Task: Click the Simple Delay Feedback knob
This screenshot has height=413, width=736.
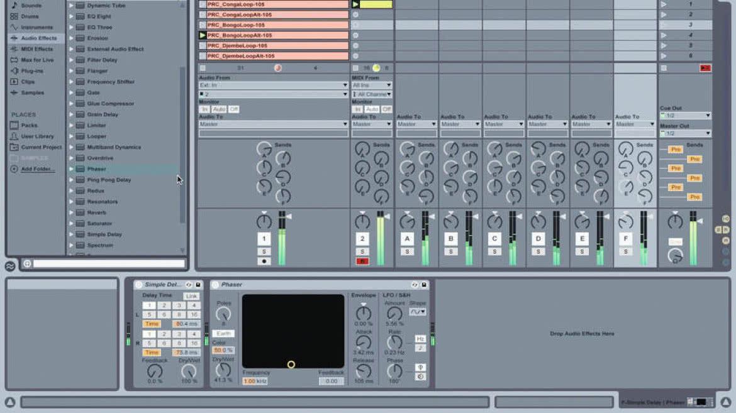Action: (x=154, y=371)
